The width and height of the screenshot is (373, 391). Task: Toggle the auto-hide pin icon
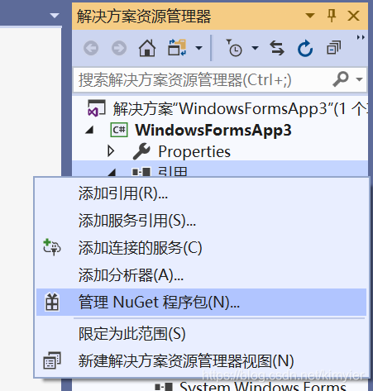point(332,15)
